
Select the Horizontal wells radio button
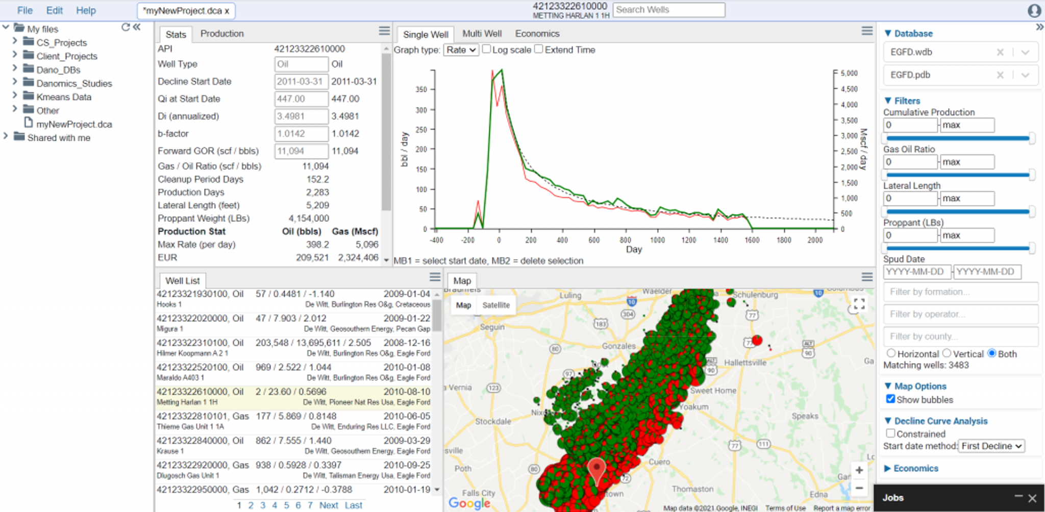click(x=891, y=353)
